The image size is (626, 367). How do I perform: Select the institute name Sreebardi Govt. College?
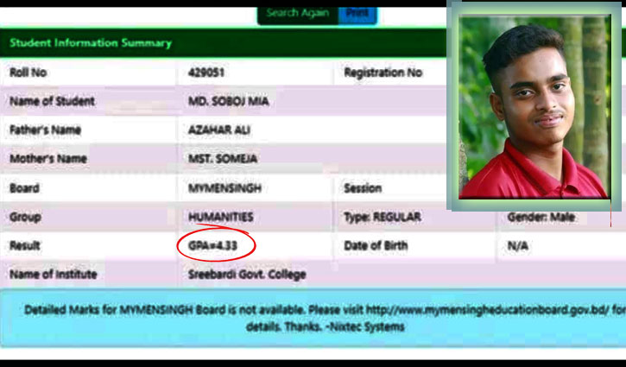pos(247,275)
